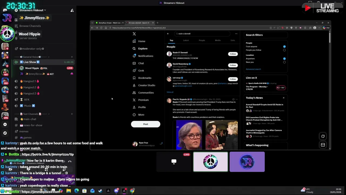Open the Discord inbox icon
The image size is (346, 195).
click(323, 145)
